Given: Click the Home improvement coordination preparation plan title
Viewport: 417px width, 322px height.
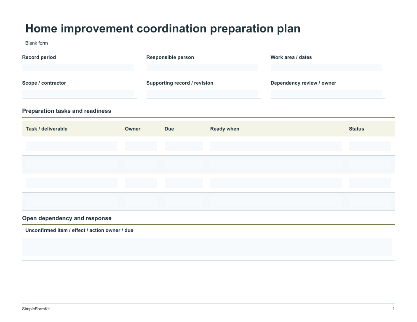Looking at the screenshot, I should click(x=163, y=29).
